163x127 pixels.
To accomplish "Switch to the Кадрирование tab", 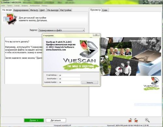I will (21, 10).
